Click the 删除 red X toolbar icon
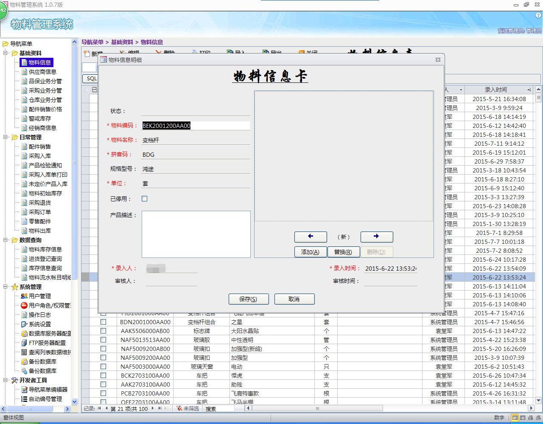The width and height of the screenshot is (543, 424). click(x=159, y=53)
